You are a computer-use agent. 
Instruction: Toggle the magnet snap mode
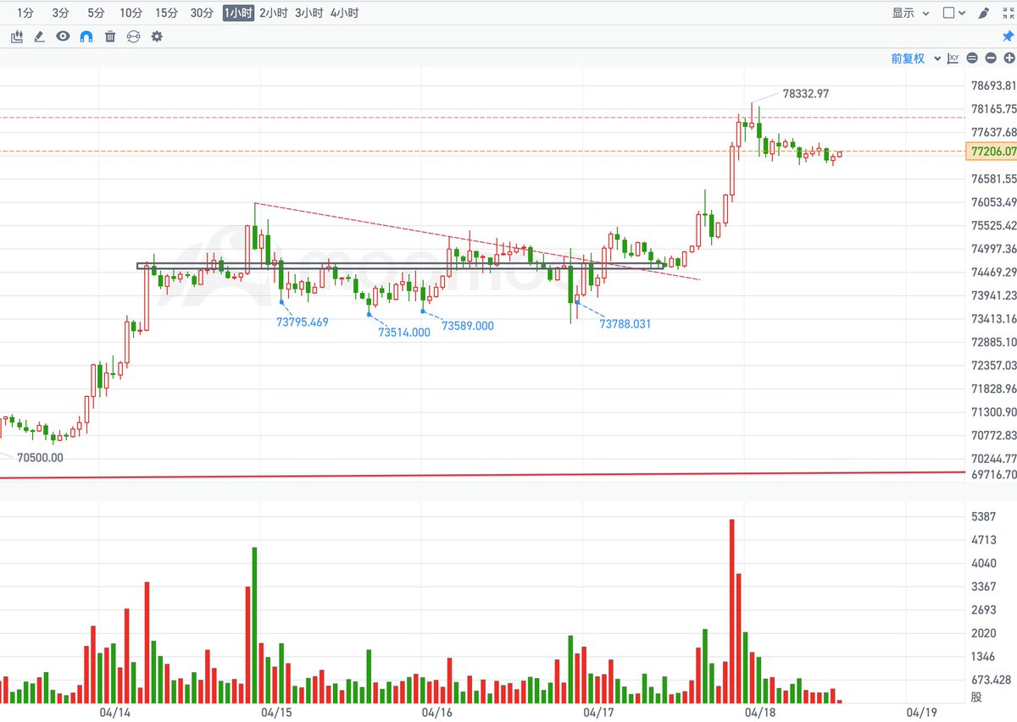pyautogui.click(x=85, y=36)
